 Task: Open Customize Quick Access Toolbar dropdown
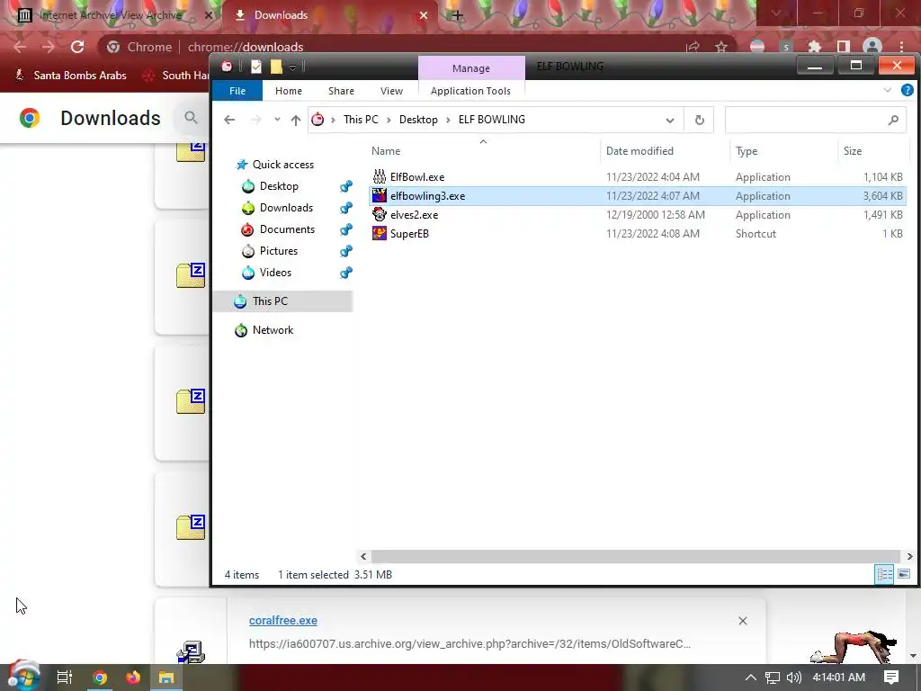(x=292, y=67)
